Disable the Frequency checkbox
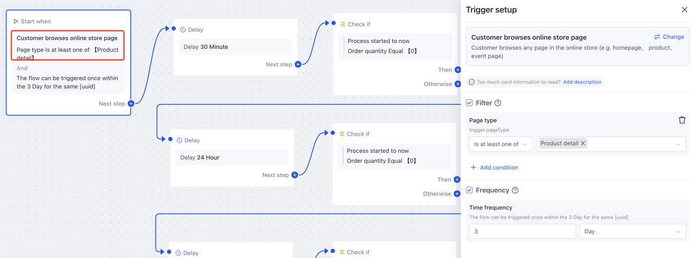The width and height of the screenshot is (693, 258). click(470, 190)
